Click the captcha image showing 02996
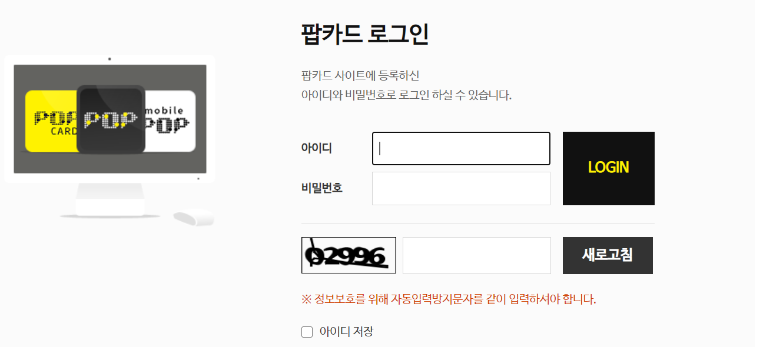This screenshot has width=773, height=347. coord(348,255)
